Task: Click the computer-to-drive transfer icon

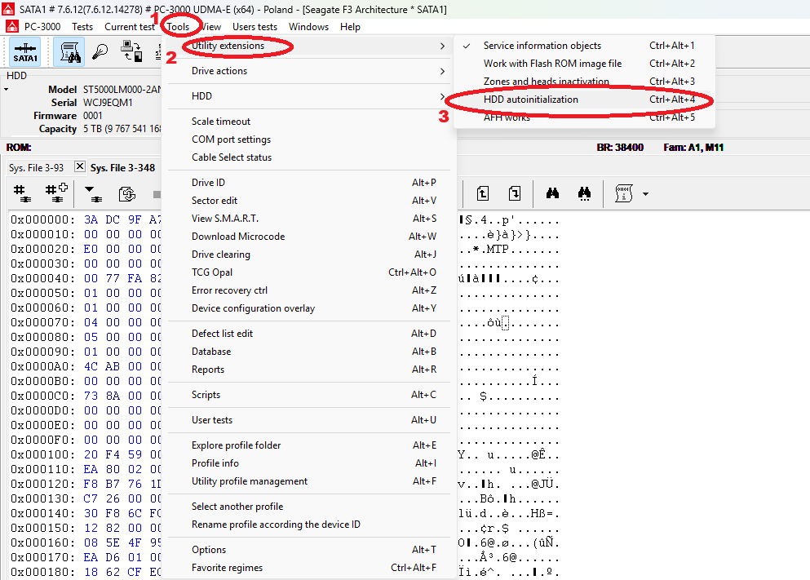Action: [x=131, y=53]
